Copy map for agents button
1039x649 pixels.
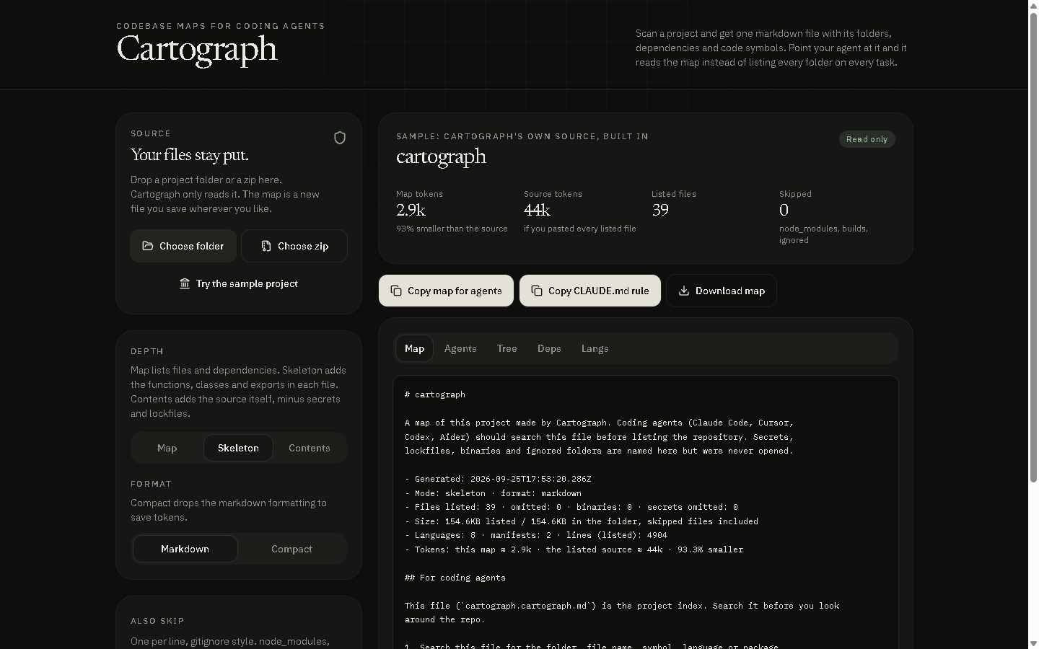[446, 291]
